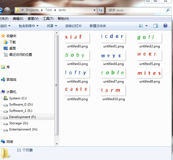
Task: Open the 包含到库中 dropdown
Action: tap(29, 26)
